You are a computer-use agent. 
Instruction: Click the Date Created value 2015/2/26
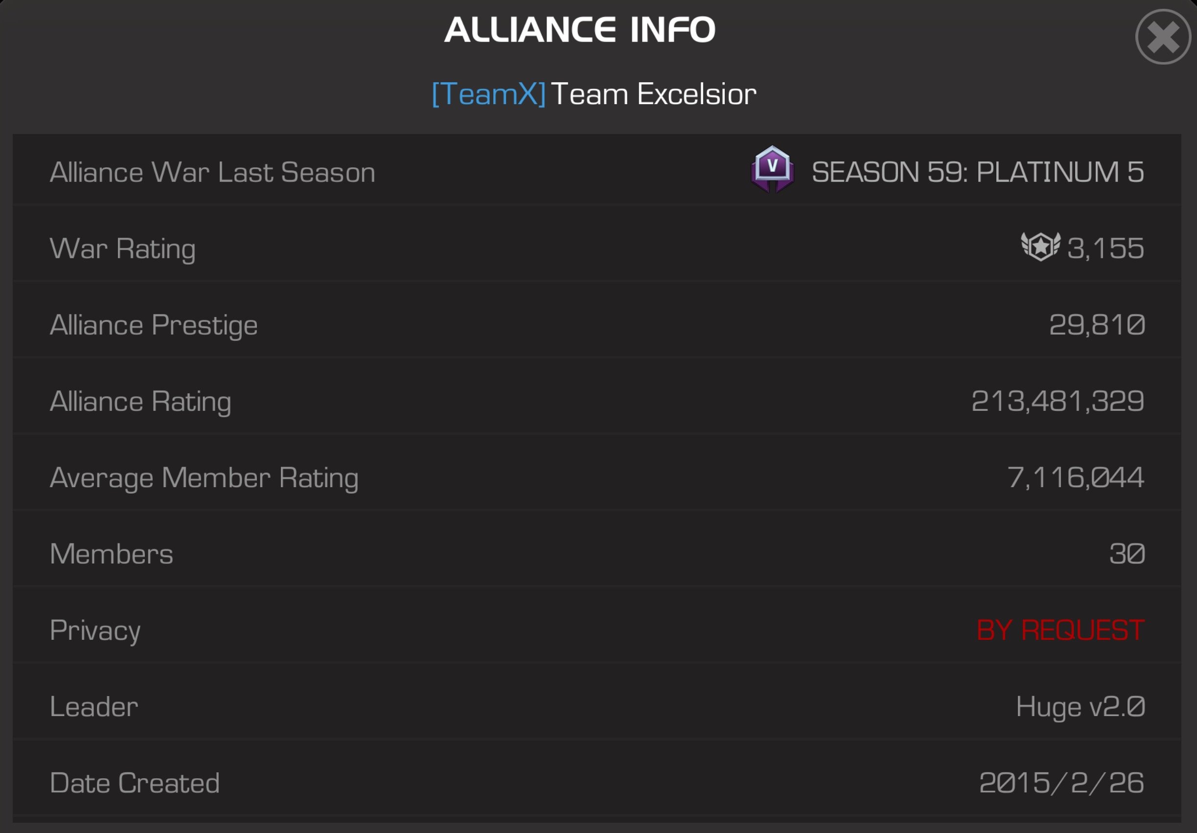1061,783
